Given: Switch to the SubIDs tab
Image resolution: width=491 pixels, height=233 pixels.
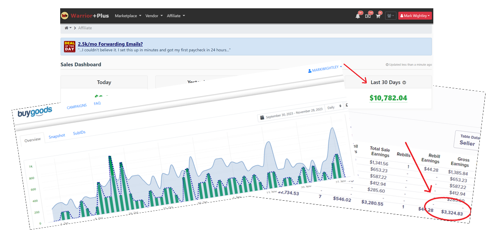Looking at the screenshot, I should coord(79,133).
